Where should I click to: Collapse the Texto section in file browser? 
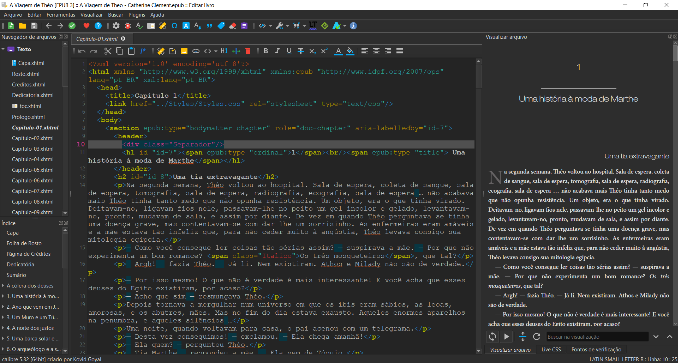pyautogui.click(x=3, y=49)
